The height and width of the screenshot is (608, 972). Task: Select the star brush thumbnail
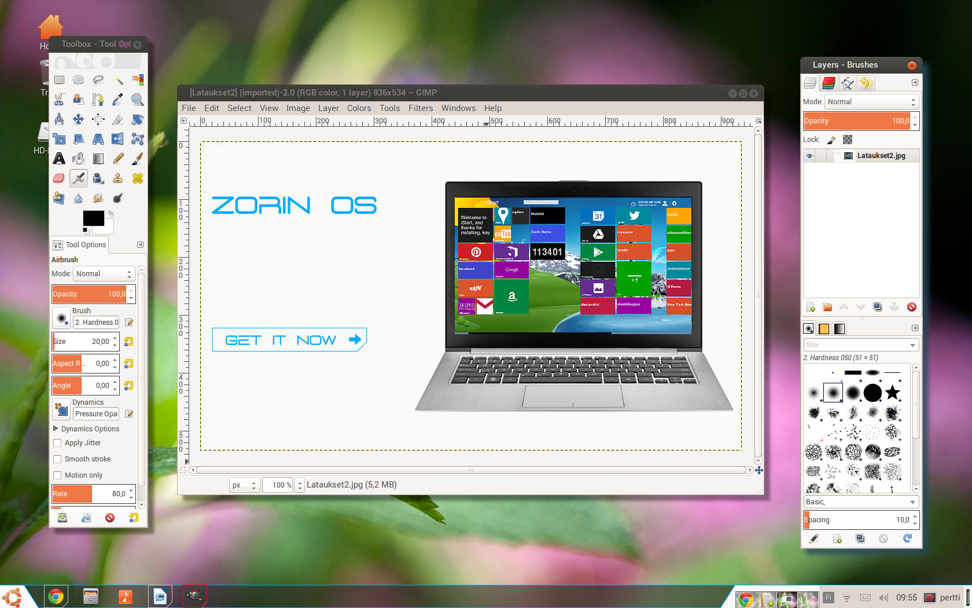point(893,393)
